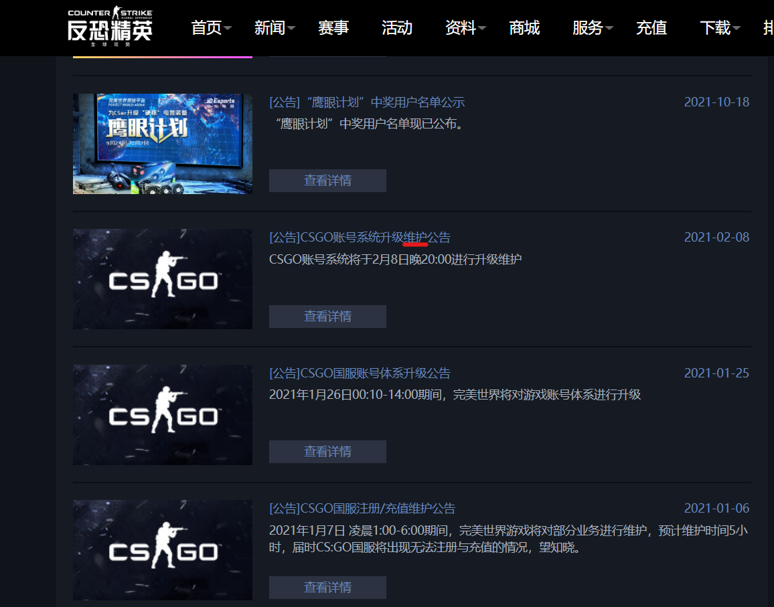The height and width of the screenshot is (607, 774).
Task: Open CSGO国服账号体系升级公告 title link
Action: pyautogui.click(x=360, y=373)
